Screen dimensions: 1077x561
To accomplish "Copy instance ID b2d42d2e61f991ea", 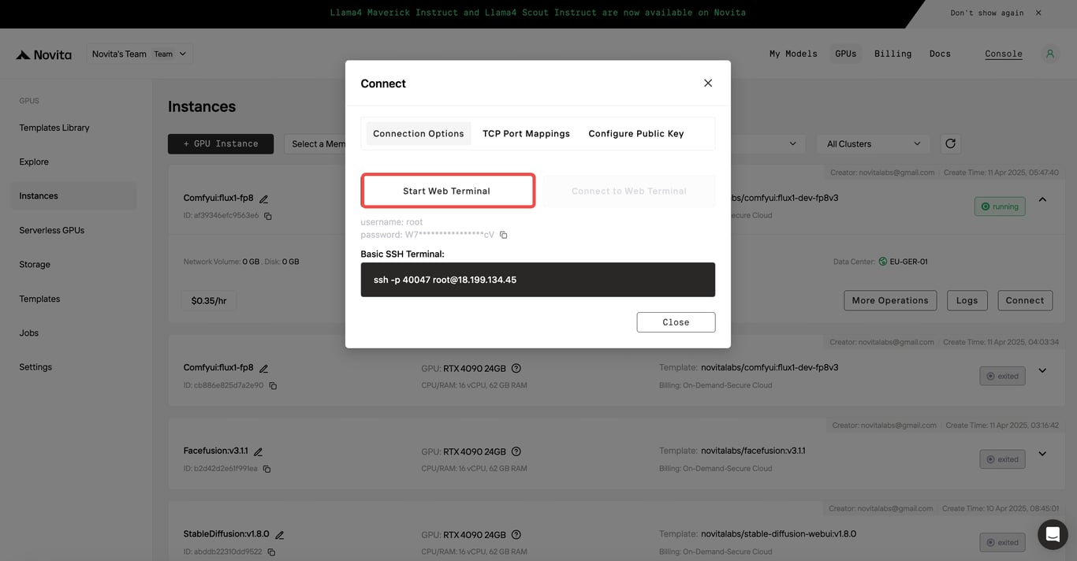I will tap(266, 469).
